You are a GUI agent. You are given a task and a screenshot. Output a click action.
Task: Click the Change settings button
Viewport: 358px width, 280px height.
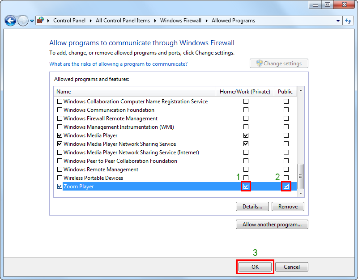279,64
